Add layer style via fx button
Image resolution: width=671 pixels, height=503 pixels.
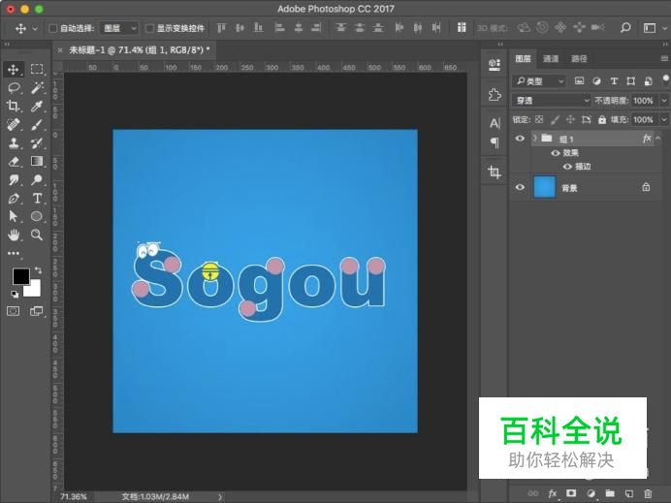pyautogui.click(x=553, y=493)
